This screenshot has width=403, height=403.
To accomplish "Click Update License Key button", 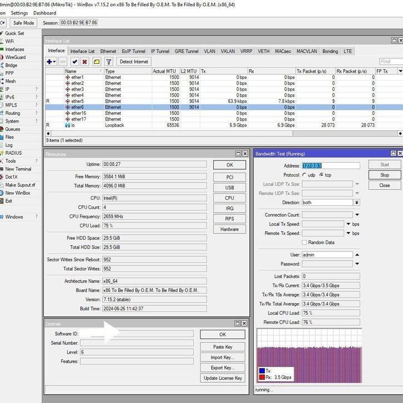I will [x=223, y=378].
